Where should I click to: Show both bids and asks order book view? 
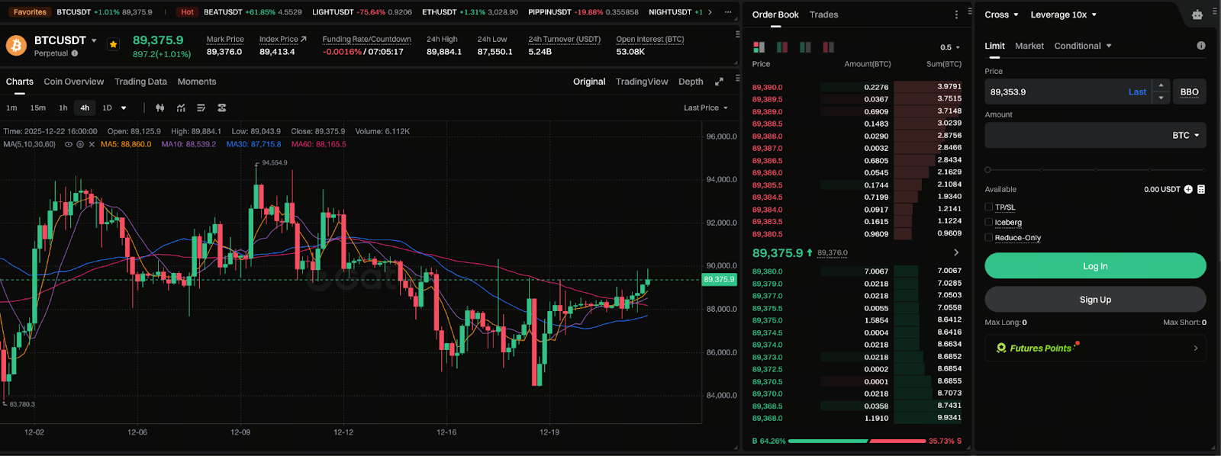pyautogui.click(x=759, y=47)
